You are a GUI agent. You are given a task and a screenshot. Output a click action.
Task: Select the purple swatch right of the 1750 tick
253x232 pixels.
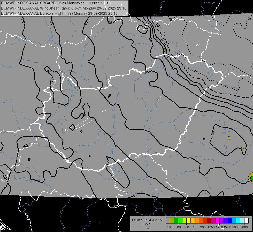(x=221, y=221)
